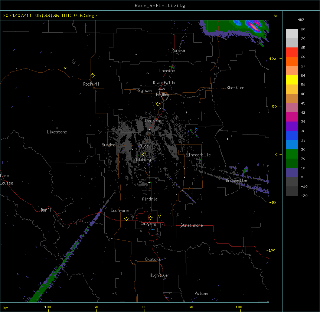
Task: Click the intense storm cell in the northeast corner
Action: (x=254, y=26)
